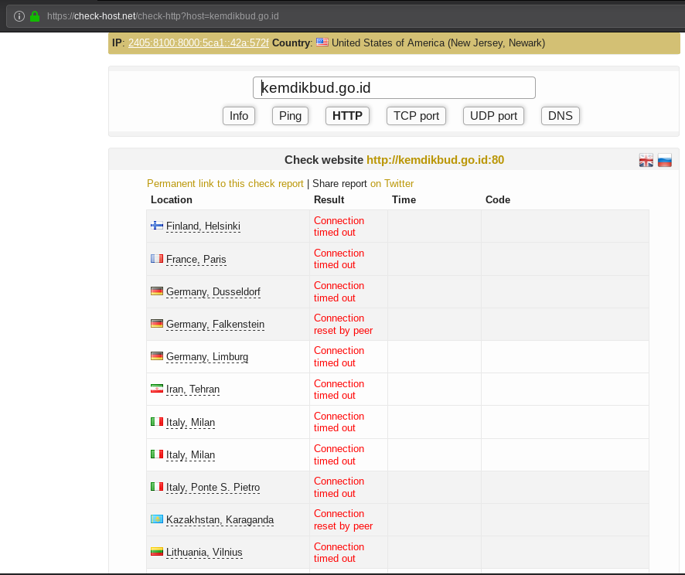Choose the UDP port check button

[494, 116]
